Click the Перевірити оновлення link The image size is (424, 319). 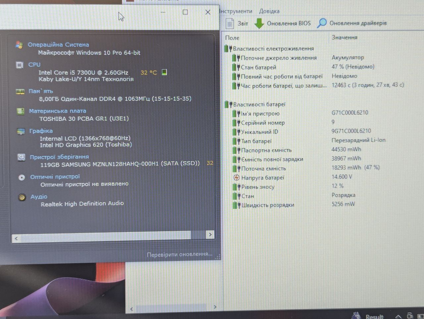point(180,254)
